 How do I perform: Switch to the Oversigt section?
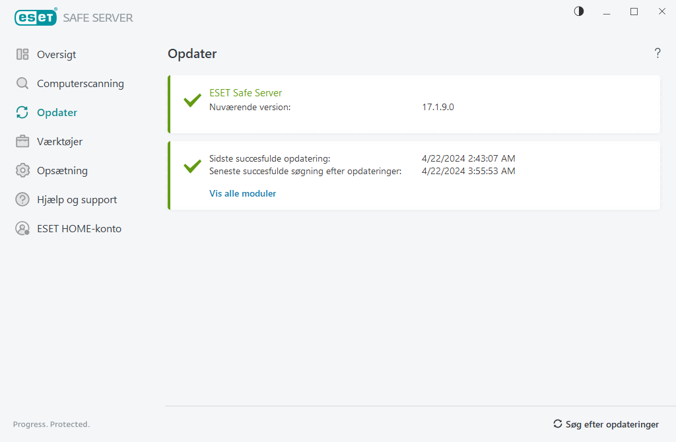click(56, 54)
